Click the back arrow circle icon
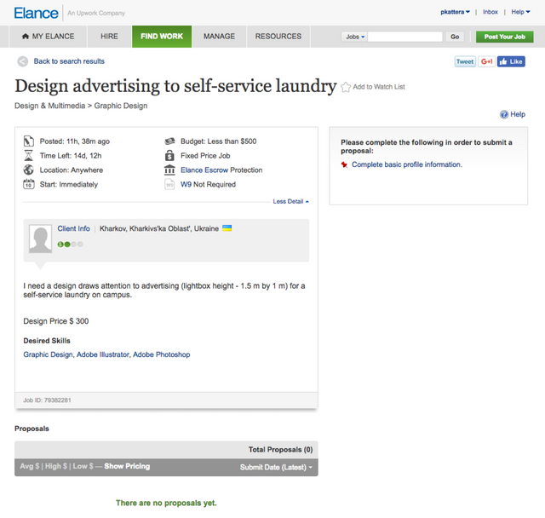This screenshot has width=545, height=518. (23, 61)
